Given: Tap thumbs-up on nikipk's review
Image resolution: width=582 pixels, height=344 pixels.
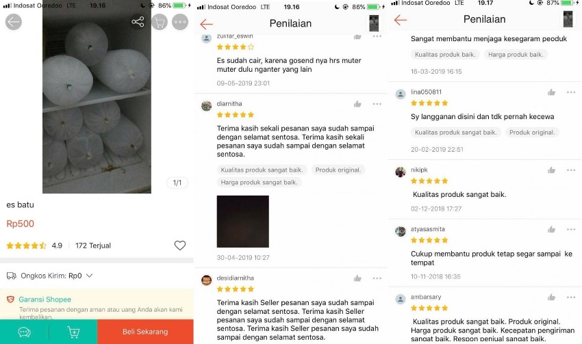Looking at the screenshot, I should tap(552, 170).
